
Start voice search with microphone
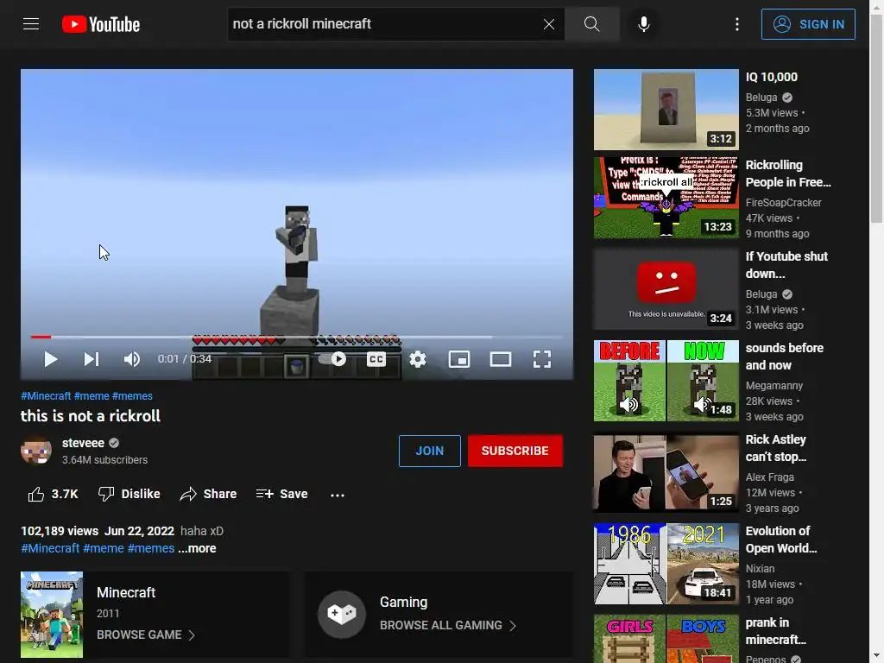(643, 24)
